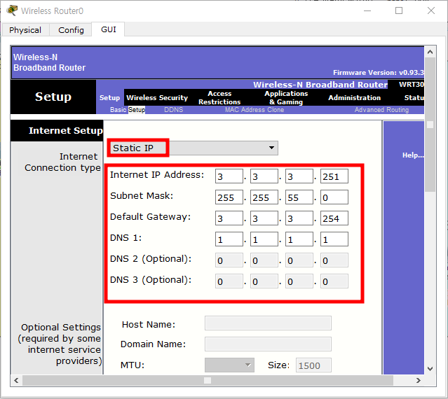Click the horizontal scrollbar right arrow
This screenshot has height=399, width=448.
[x=419, y=381]
